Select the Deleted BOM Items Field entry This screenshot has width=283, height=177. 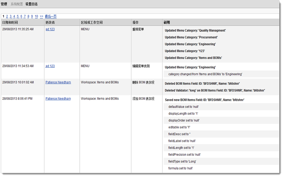click(x=202, y=84)
